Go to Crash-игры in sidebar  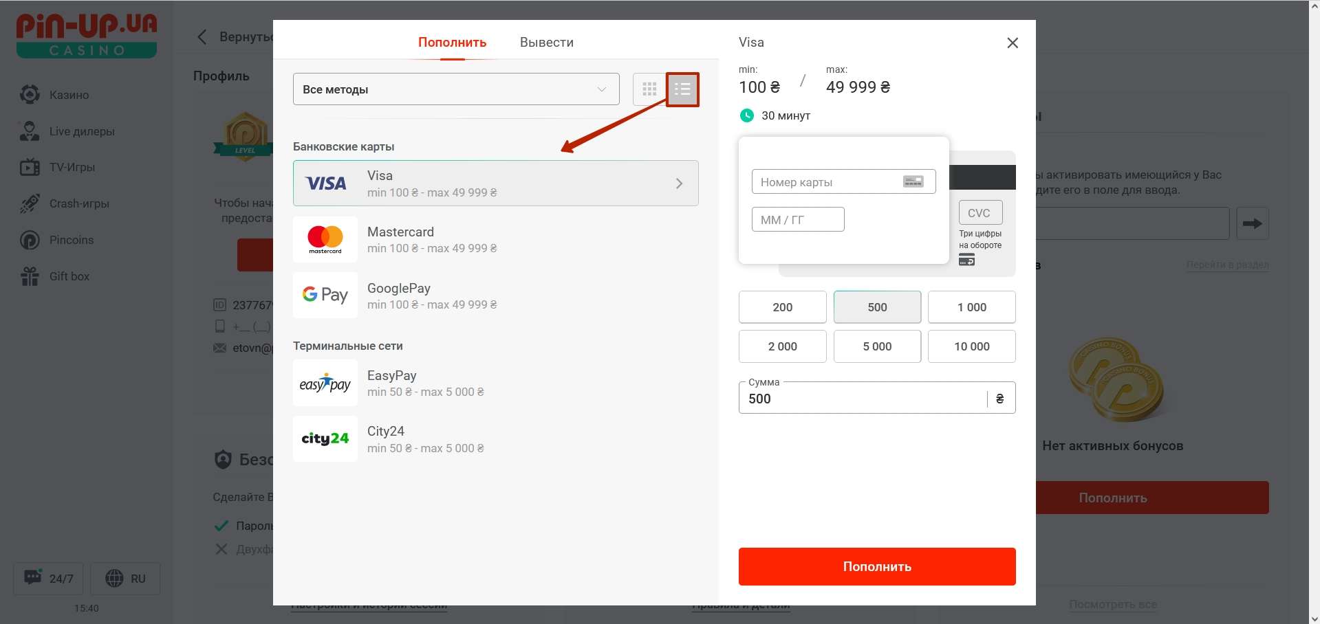click(x=78, y=203)
